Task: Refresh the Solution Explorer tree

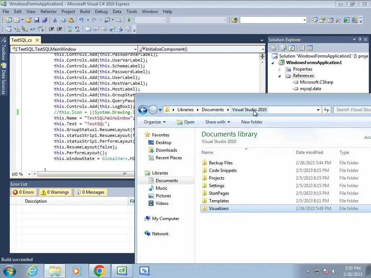Action: [x=292, y=48]
